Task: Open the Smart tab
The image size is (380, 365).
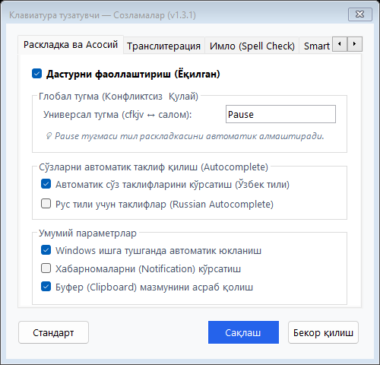Action: point(316,46)
